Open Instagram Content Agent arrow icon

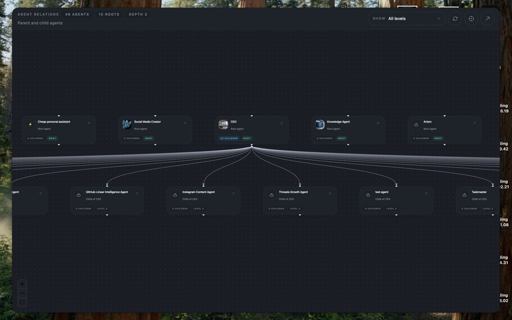233,194
